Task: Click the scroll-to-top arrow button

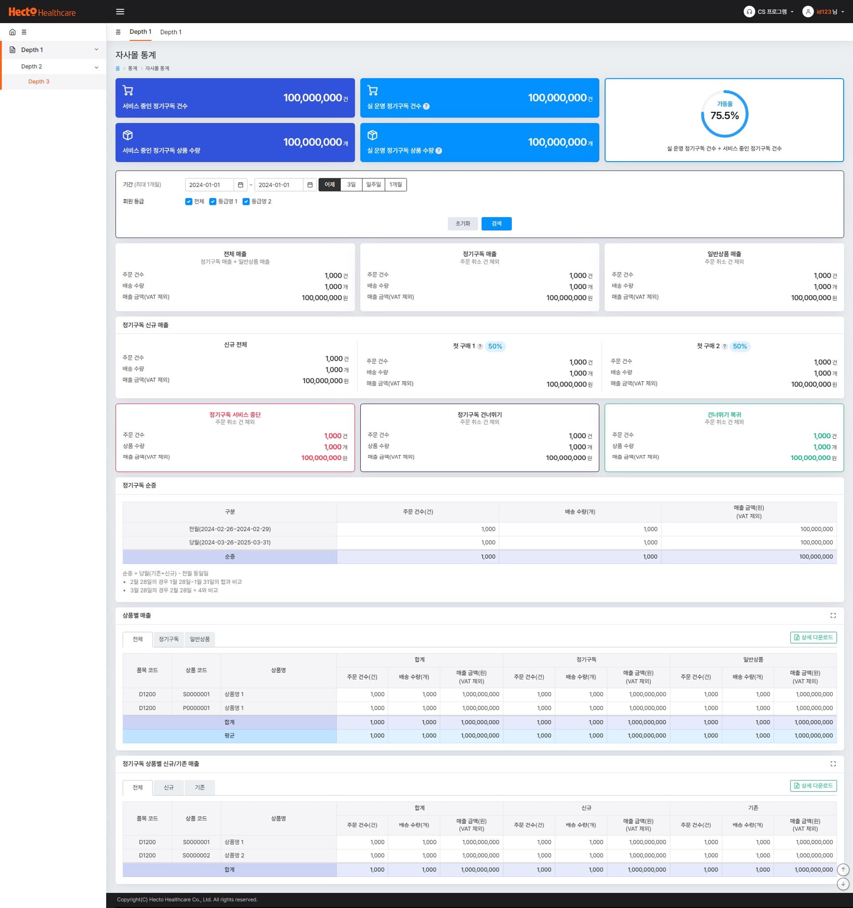Action: 843,870
